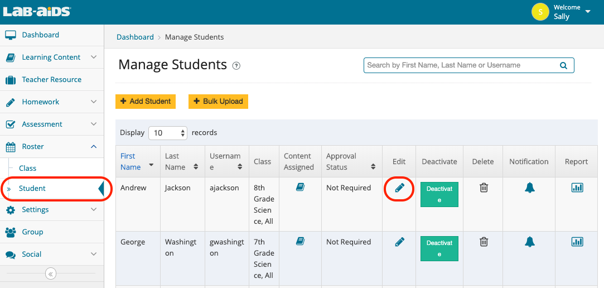Collapse the sidebar with double-arrow icon
This screenshot has height=288, width=604.
tap(51, 273)
